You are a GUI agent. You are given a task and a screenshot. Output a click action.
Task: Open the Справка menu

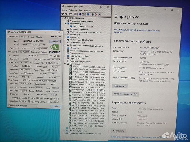(x=88, y=11)
